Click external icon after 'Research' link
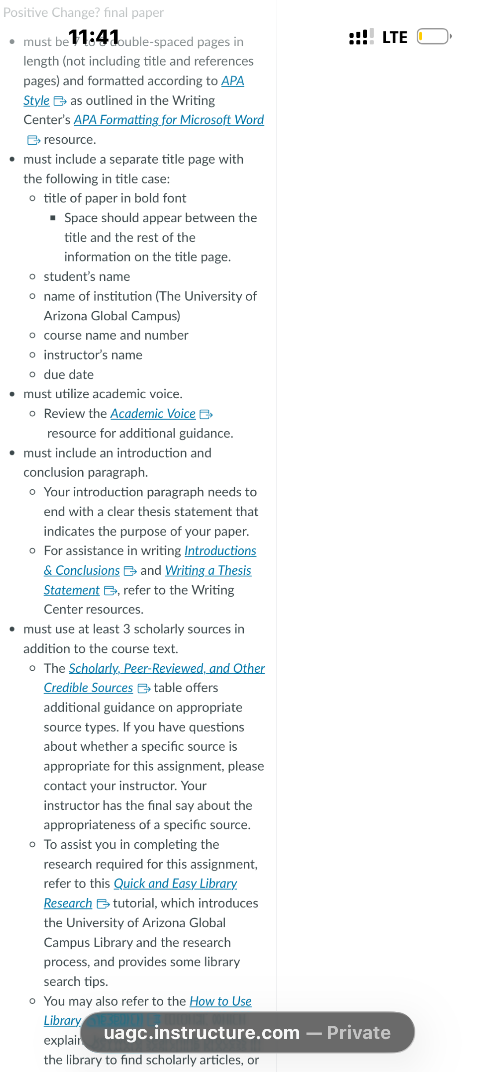The image size is (495, 1072). click(x=103, y=904)
